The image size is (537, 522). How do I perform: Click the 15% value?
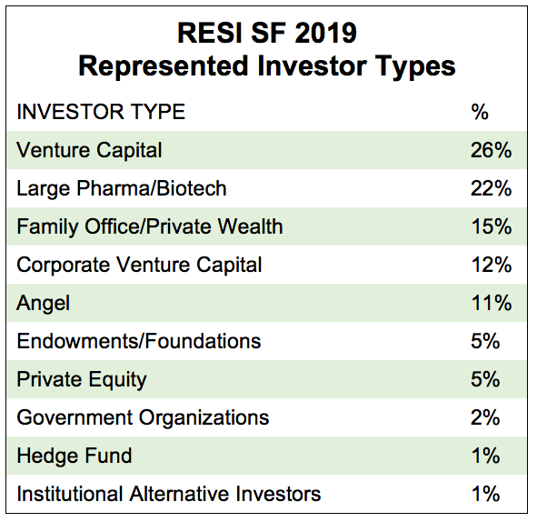[492, 226]
